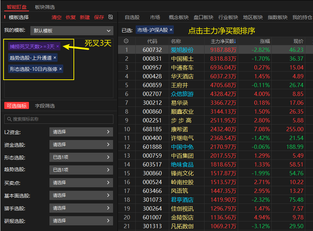Click the 涨幅 column header
Screen dimensions: 313x231
(x=265, y=41)
